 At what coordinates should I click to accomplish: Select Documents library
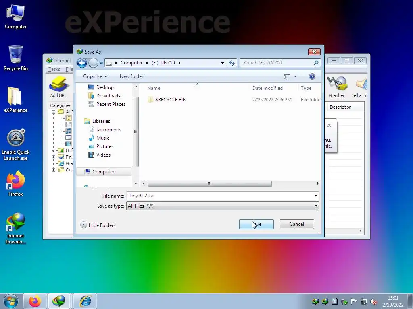(108, 130)
